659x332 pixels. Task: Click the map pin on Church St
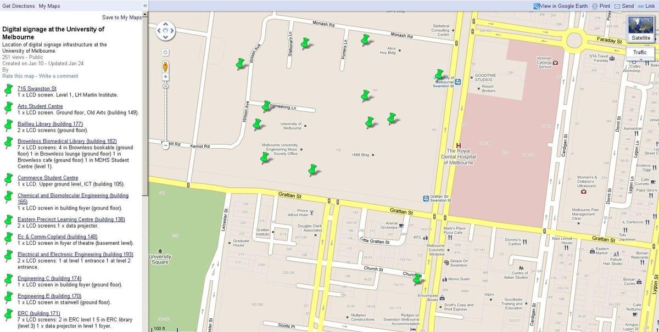tap(417, 279)
